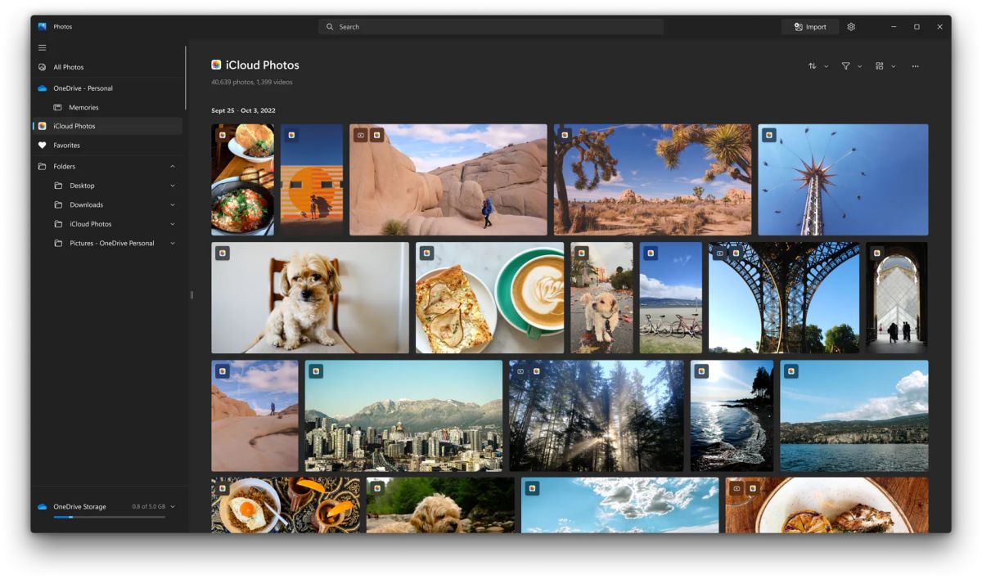Click the OneDrive Storage usage bar
The width and height of the screenshot is (982, 579).
click(110, 515)
